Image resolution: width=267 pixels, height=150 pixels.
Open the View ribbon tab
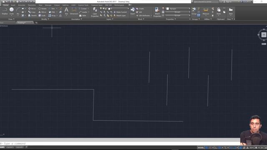point(40,5)
